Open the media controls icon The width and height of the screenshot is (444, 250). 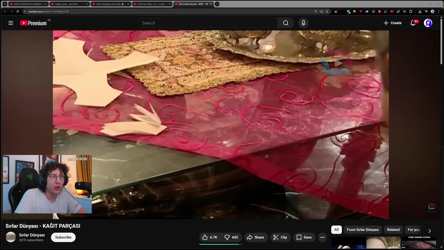(x=426, y=11)
